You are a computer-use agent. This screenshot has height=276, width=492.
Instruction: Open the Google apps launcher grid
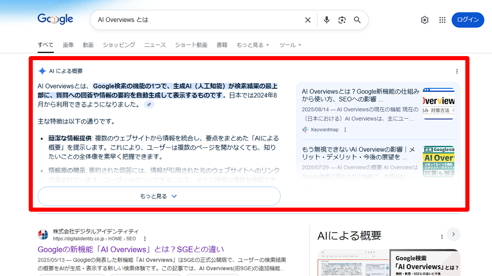tap(442, 19)
